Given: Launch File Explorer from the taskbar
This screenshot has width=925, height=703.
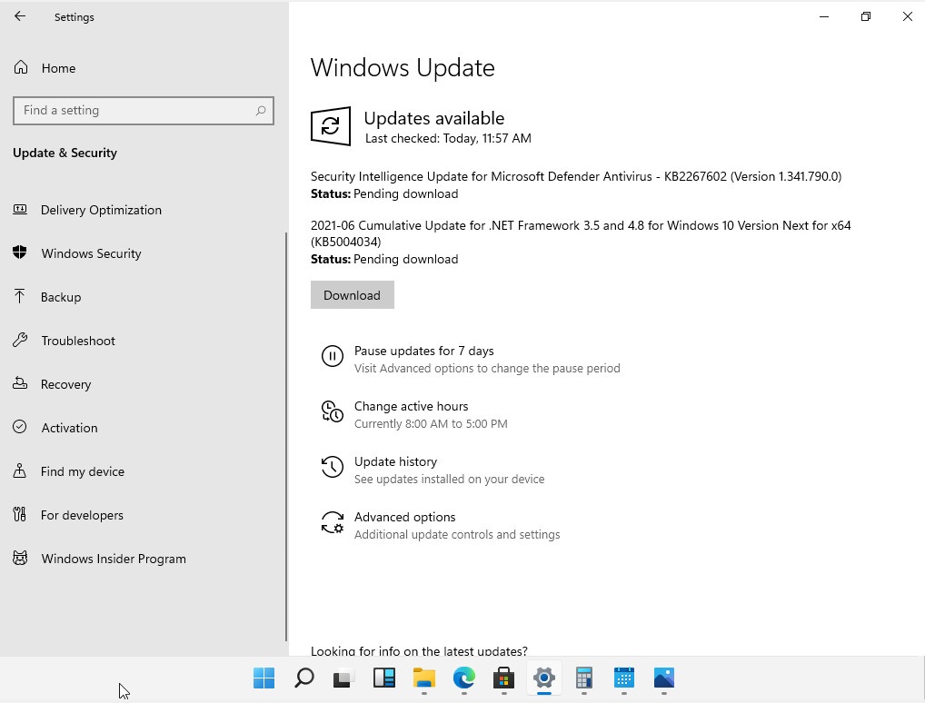Looking at the screenshot, I should 424,678.
